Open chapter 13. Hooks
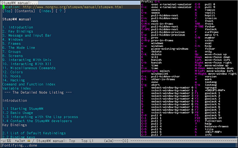The height and width of the screenshot is (148, 238). [x=12, y=76]
